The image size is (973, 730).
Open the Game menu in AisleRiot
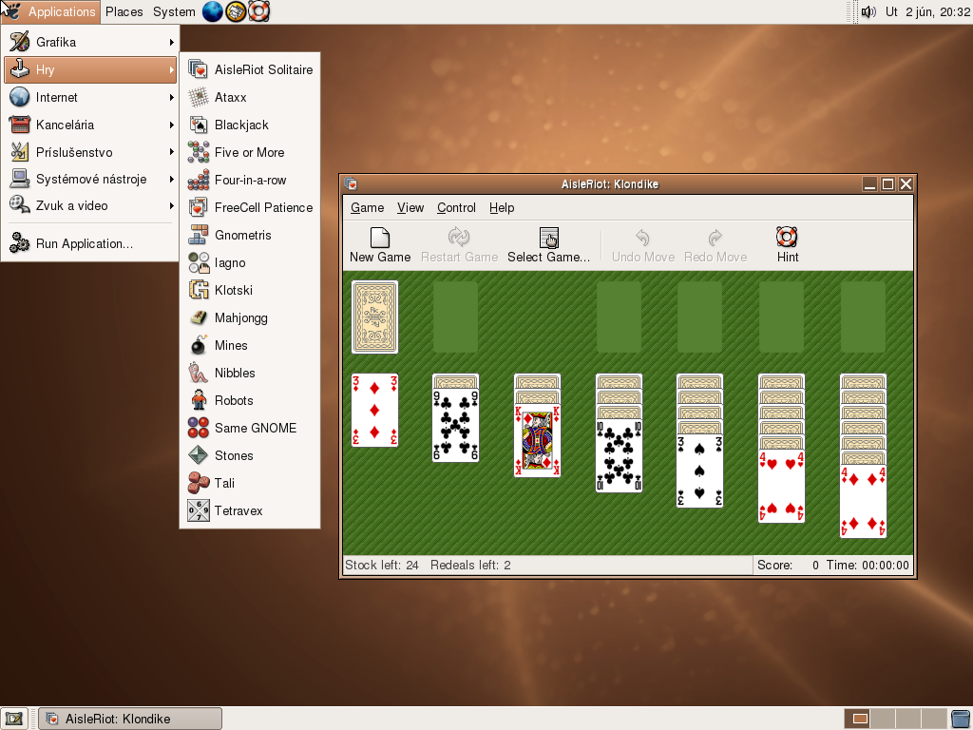click(x=368, y=208)
